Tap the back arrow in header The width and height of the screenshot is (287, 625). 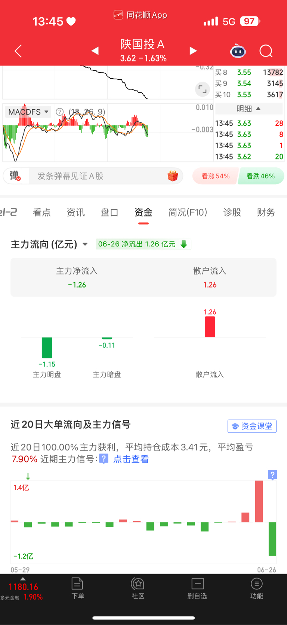click(18, 51)
